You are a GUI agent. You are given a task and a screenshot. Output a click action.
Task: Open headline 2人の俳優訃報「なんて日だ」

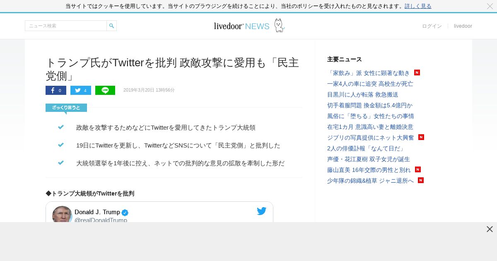[x=366, y=148]
